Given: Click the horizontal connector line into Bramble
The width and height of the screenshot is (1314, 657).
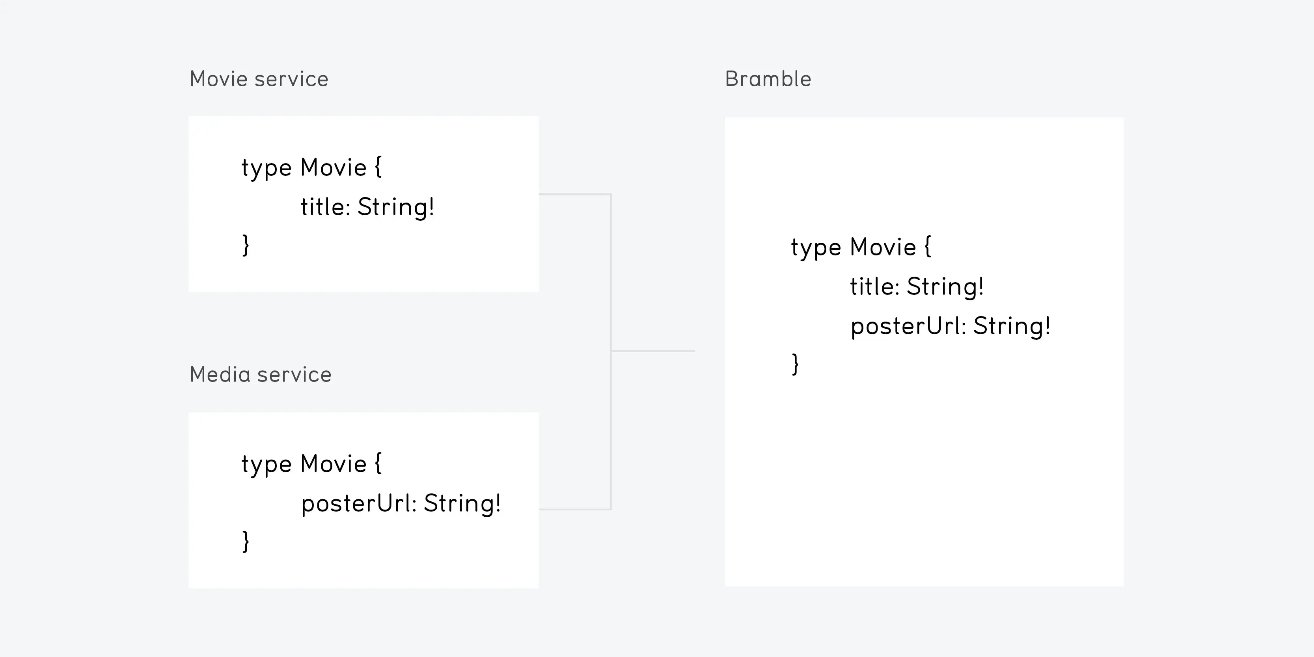Looking at the screenshot, I should tap(653, 351).
